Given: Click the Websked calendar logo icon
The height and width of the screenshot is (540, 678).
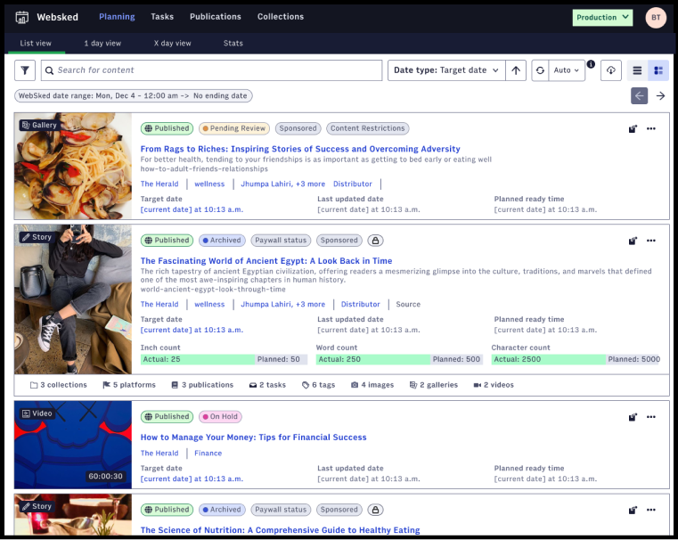Looking at the screenshot, I should pyautogui.click(x=21, y=17).
